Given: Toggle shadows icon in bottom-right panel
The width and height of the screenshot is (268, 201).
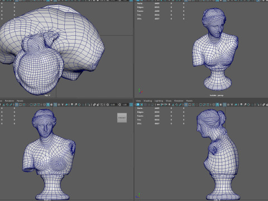Looking at the screenshot, I should 236,104.
